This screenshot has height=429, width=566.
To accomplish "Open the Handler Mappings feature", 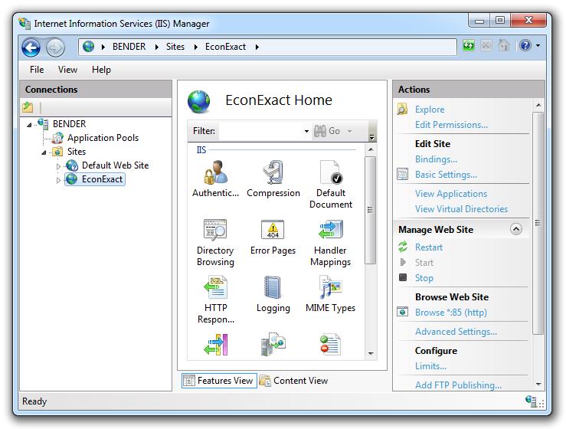I will click(x=330, y=242).
